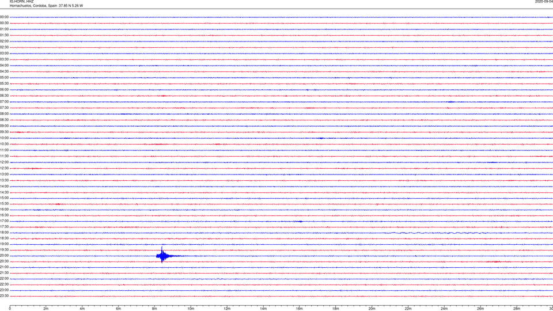Select the '12:30' time label
553x311 pixels.
click(4, 168)
